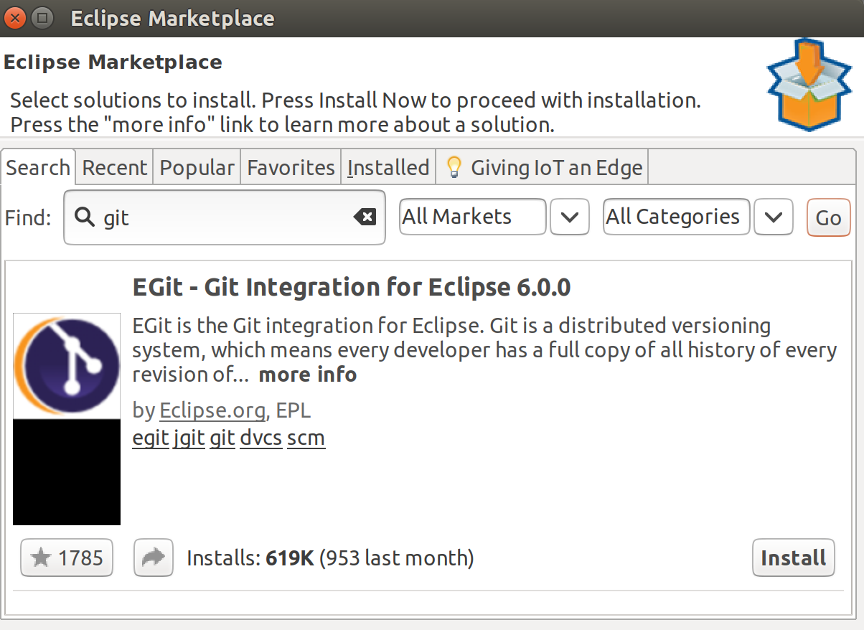Open the All Markets dropdown arrow
This screenshot has width=864, height=630.
(570, 217)
